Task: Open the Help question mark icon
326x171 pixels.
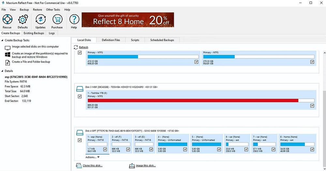Action: click(x=74, y=20)
